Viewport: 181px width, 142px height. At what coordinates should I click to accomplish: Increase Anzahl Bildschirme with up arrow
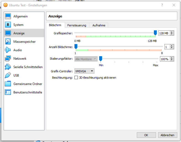click(172, 46)
